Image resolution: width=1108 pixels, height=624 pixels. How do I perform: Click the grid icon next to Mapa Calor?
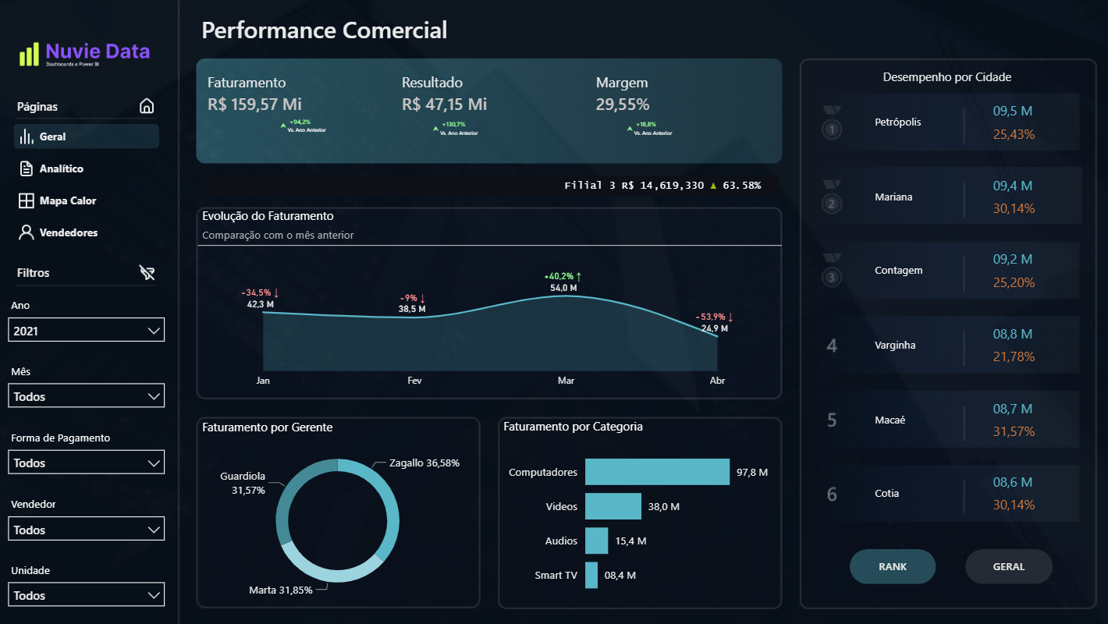[x=27, y=200]
